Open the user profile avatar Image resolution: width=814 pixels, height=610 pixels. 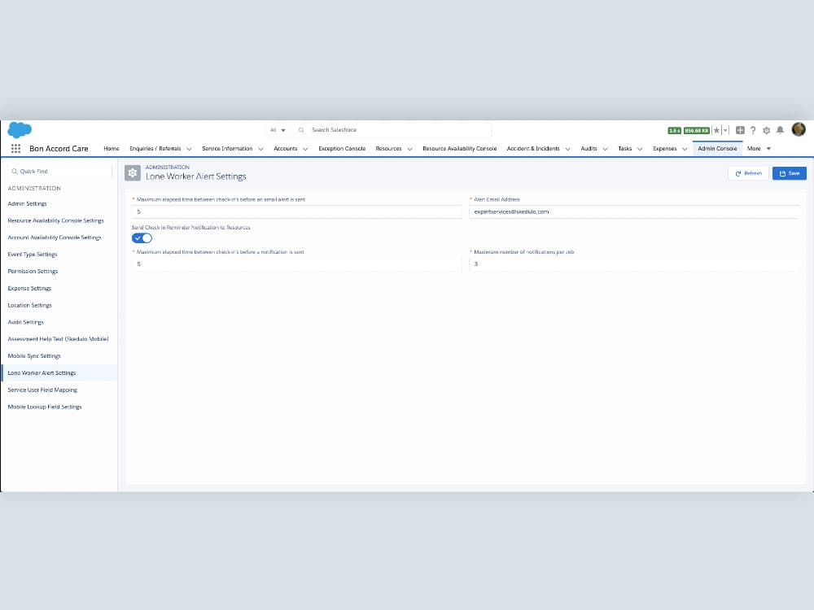[x=799, y=129]
